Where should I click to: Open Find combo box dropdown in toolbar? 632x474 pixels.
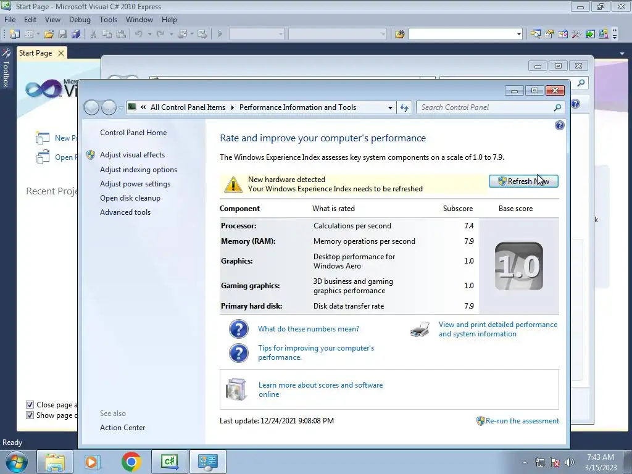tap(518, 35)
